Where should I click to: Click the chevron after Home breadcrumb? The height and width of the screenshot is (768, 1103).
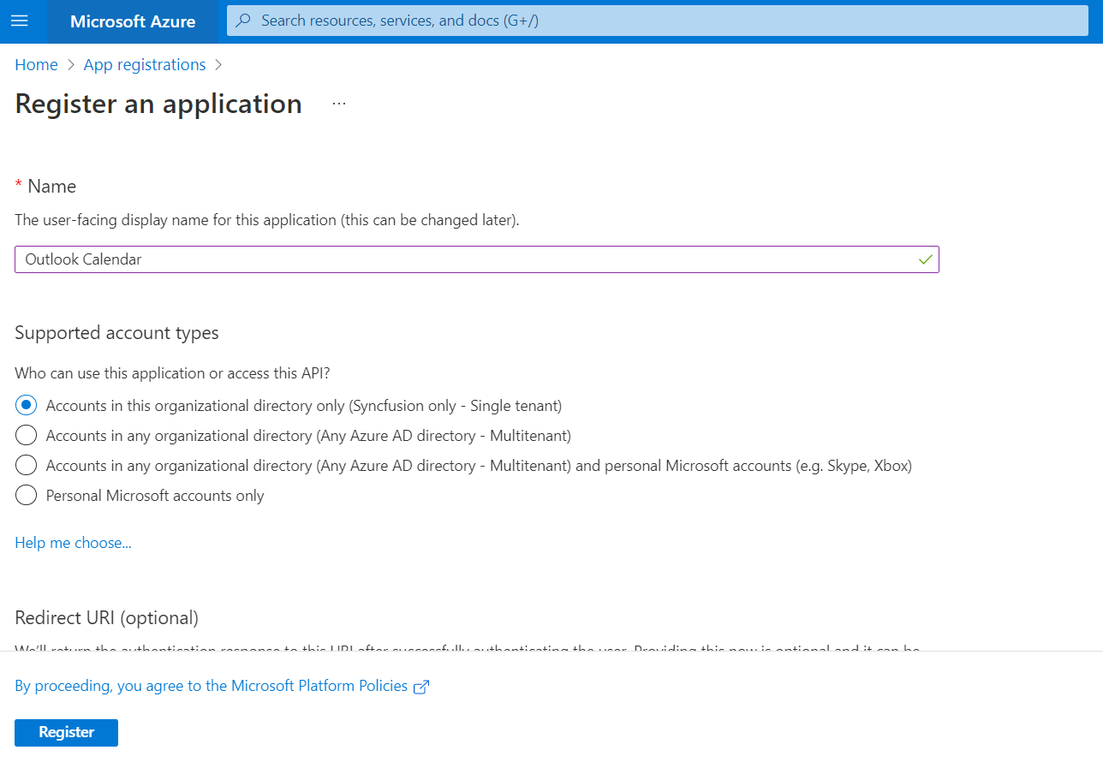point(71,65)
